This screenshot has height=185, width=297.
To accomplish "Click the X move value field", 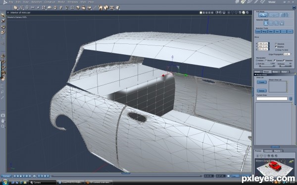I will point(263,43).
